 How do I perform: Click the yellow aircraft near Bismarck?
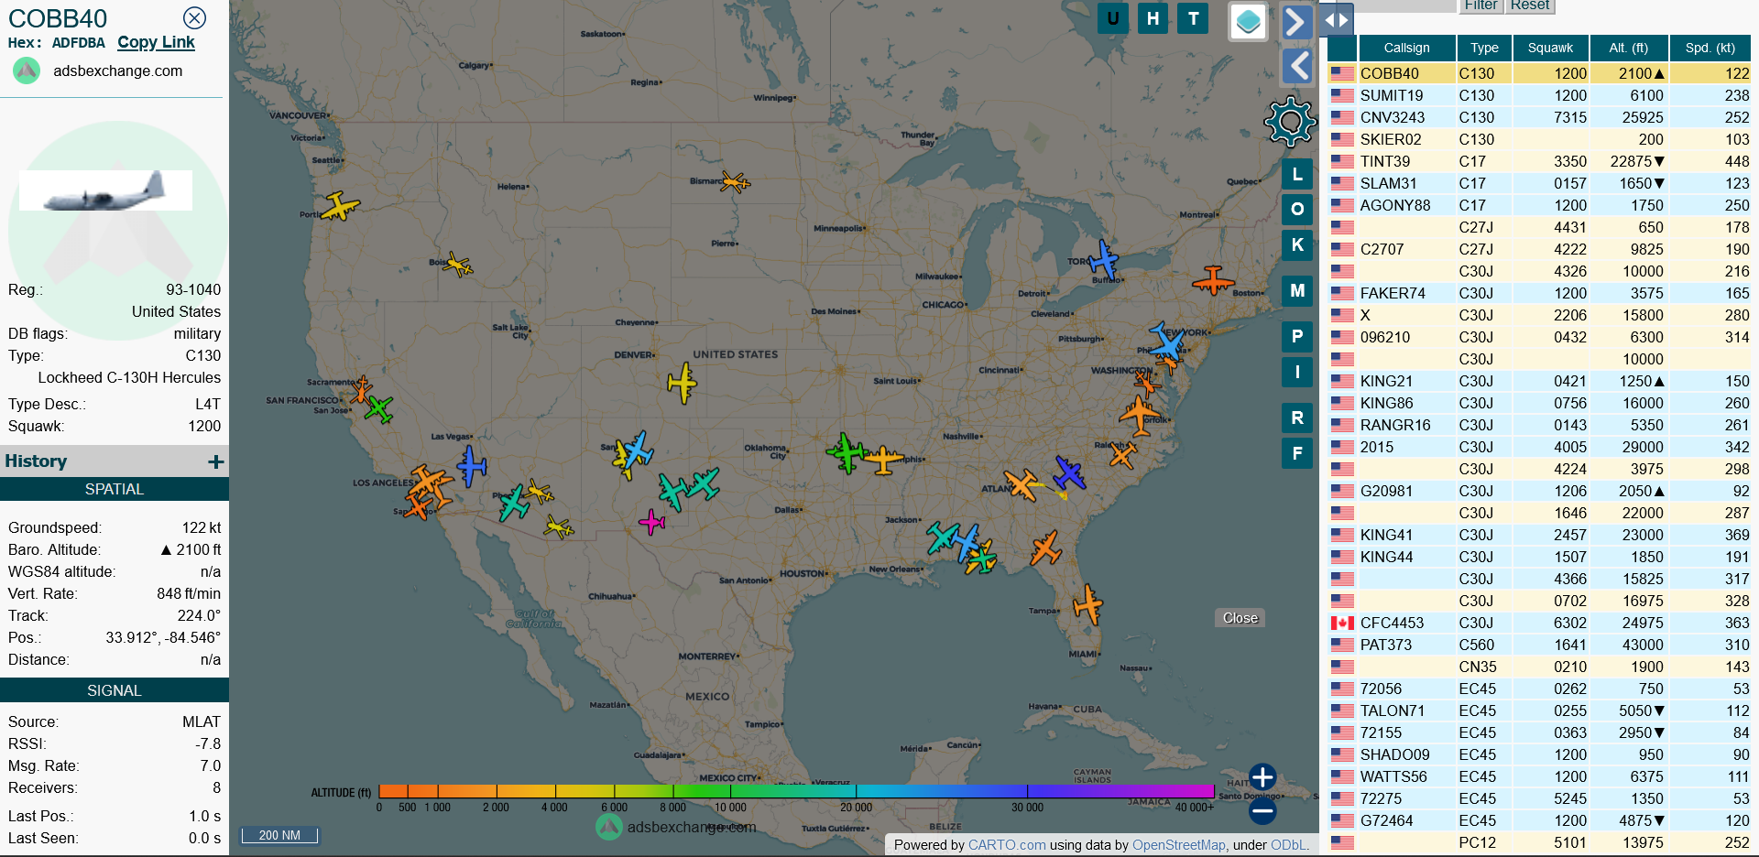click(x=735, y=182)
